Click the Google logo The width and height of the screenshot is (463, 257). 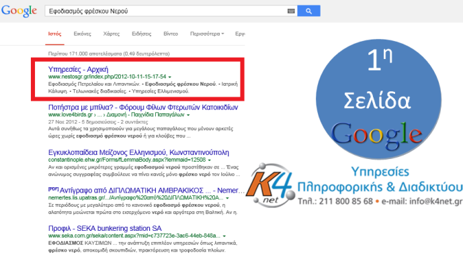pos(19,11)
